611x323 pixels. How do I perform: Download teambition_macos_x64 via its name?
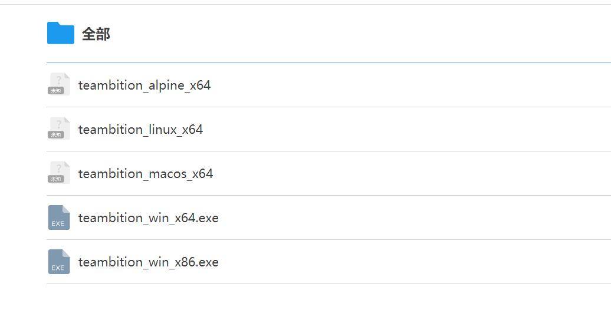coord(145,174)
